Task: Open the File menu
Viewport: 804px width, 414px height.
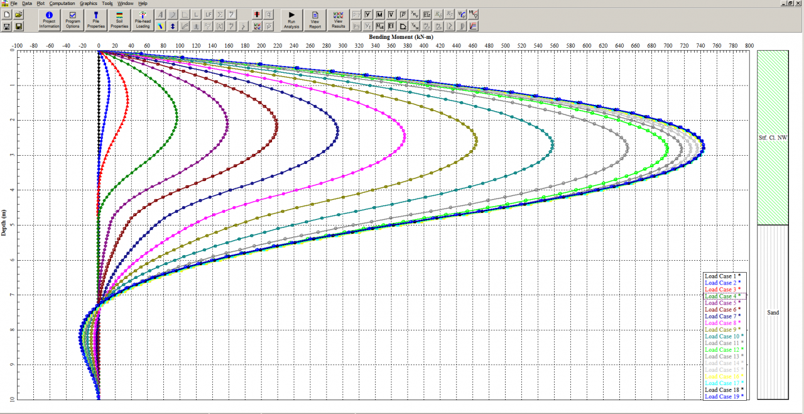Action: 14,3
